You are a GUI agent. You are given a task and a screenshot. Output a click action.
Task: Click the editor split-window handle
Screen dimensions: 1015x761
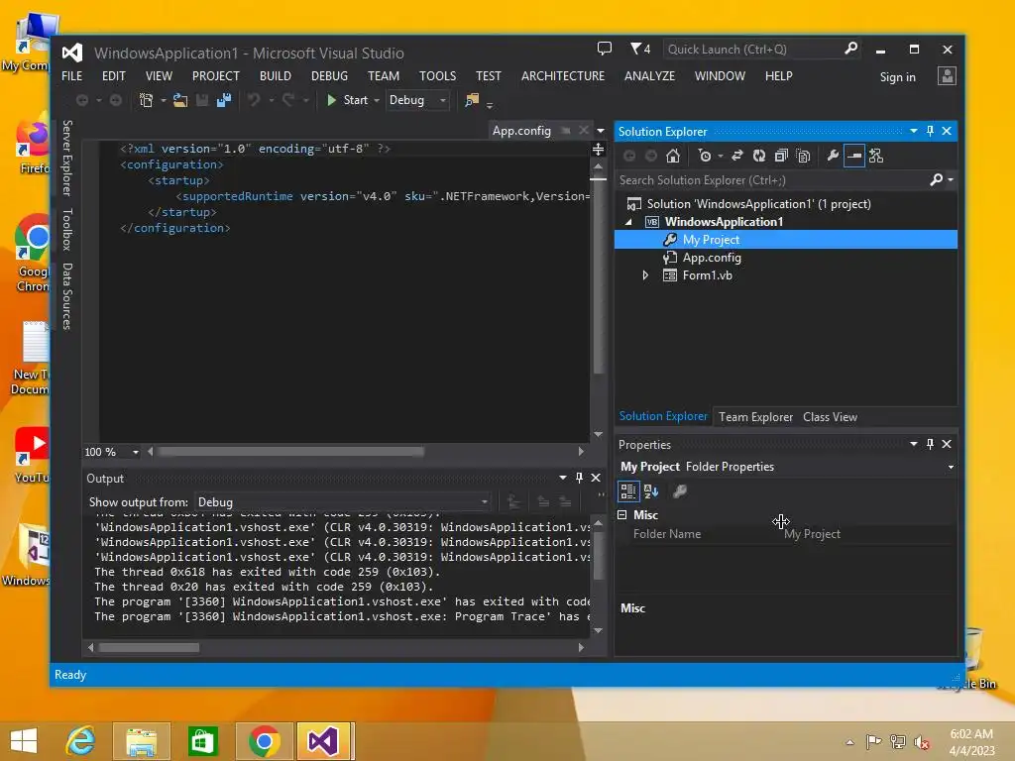[x=598, y=151]
